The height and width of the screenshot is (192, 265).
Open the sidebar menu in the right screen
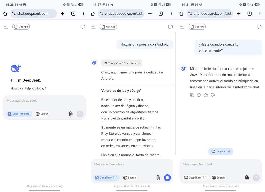point(182,27)
